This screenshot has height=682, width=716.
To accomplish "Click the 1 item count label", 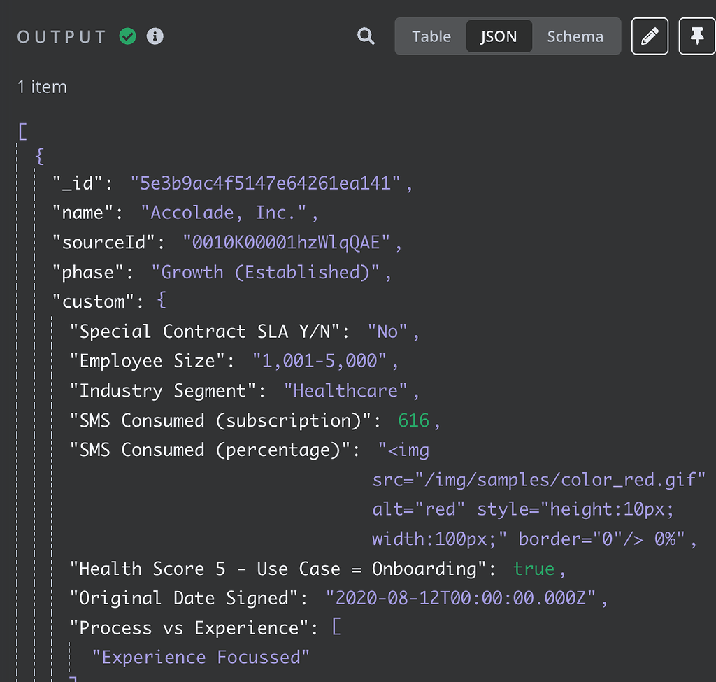I will tap(42, 87).
